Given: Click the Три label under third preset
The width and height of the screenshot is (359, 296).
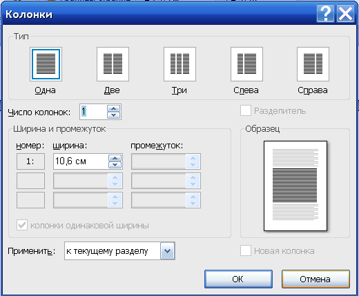Looking at the screenshot, I should (179, 90).
